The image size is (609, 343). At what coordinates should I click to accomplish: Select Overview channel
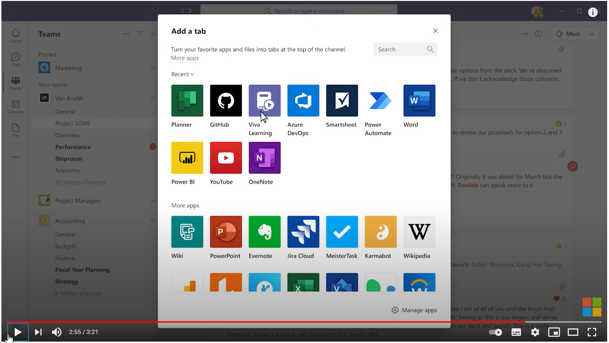pyautogui.click(x=67, y=135)
